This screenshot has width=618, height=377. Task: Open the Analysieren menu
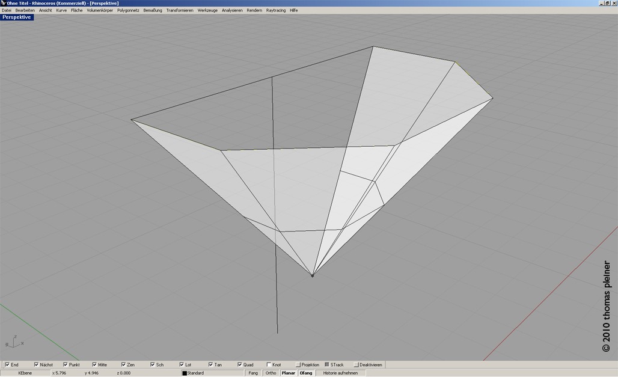(232, 10)
